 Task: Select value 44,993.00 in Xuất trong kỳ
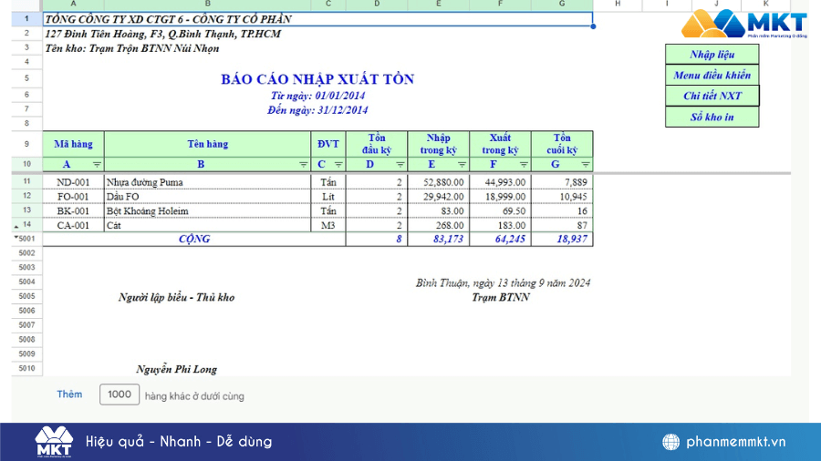[500, 182]
